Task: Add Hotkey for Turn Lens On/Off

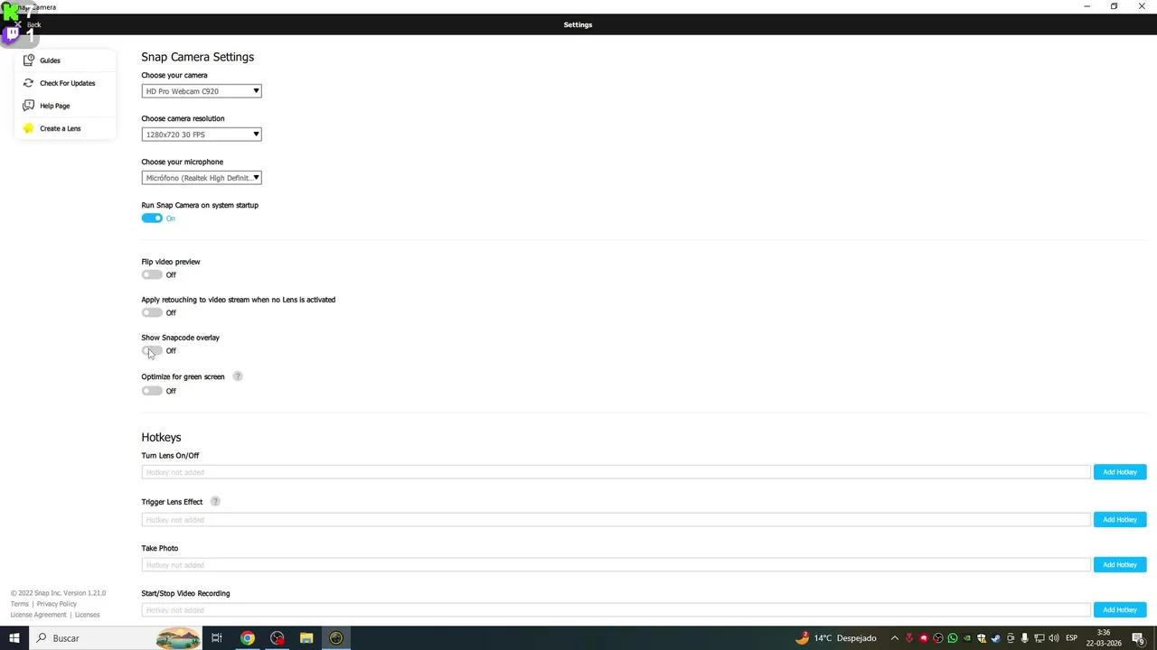Action: tap(1120, 472)
